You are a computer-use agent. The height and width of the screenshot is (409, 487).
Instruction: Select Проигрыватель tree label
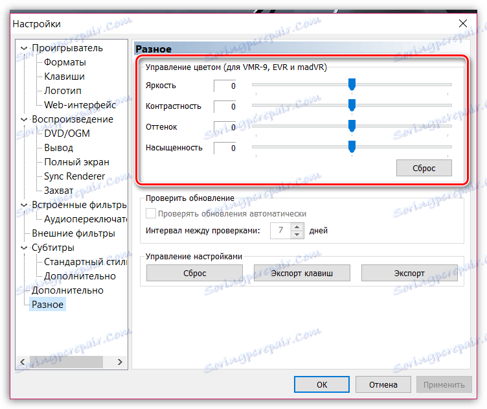pos(67,48)
